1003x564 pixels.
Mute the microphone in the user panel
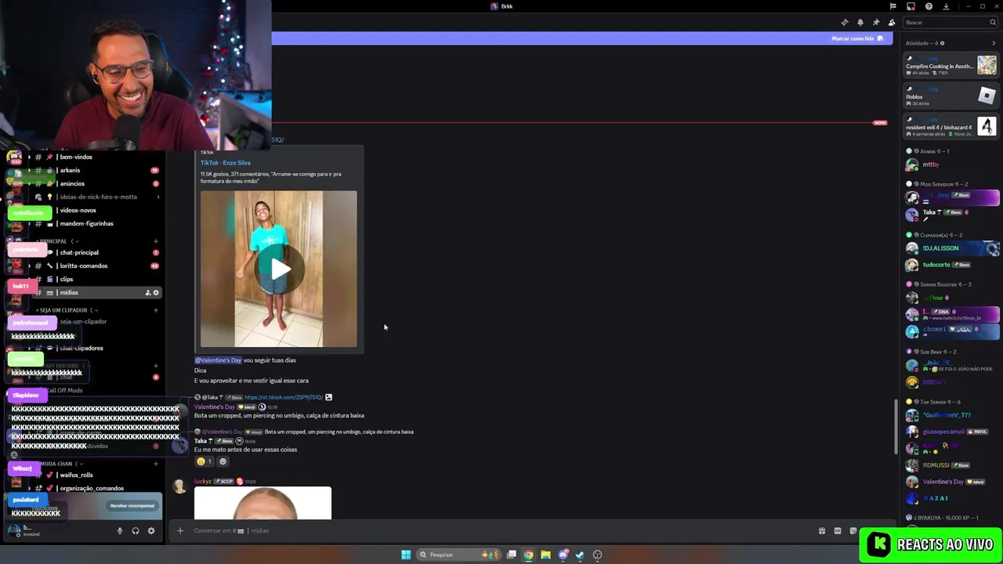click(120, 530)
